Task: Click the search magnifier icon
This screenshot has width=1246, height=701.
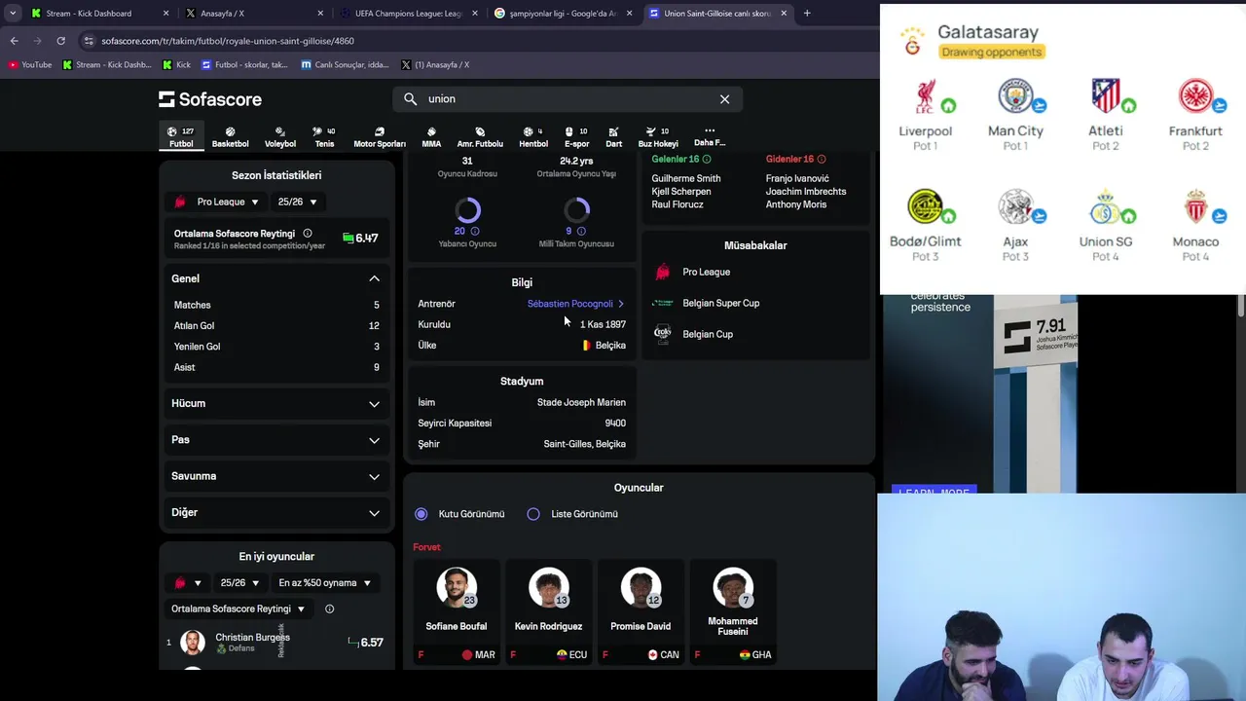Action: [x=410, y=98]
